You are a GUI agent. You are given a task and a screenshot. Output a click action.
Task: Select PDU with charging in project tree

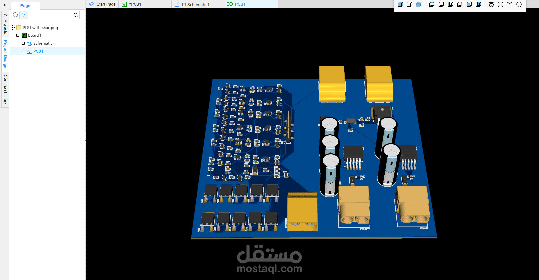tap(40, 28)
